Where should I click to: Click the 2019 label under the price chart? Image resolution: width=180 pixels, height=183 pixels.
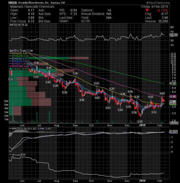(x=142, y=125)
